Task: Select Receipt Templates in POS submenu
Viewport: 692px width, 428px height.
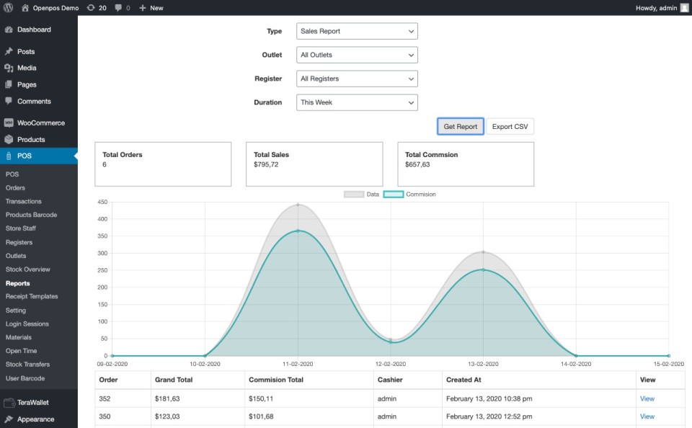Action: 32,297
